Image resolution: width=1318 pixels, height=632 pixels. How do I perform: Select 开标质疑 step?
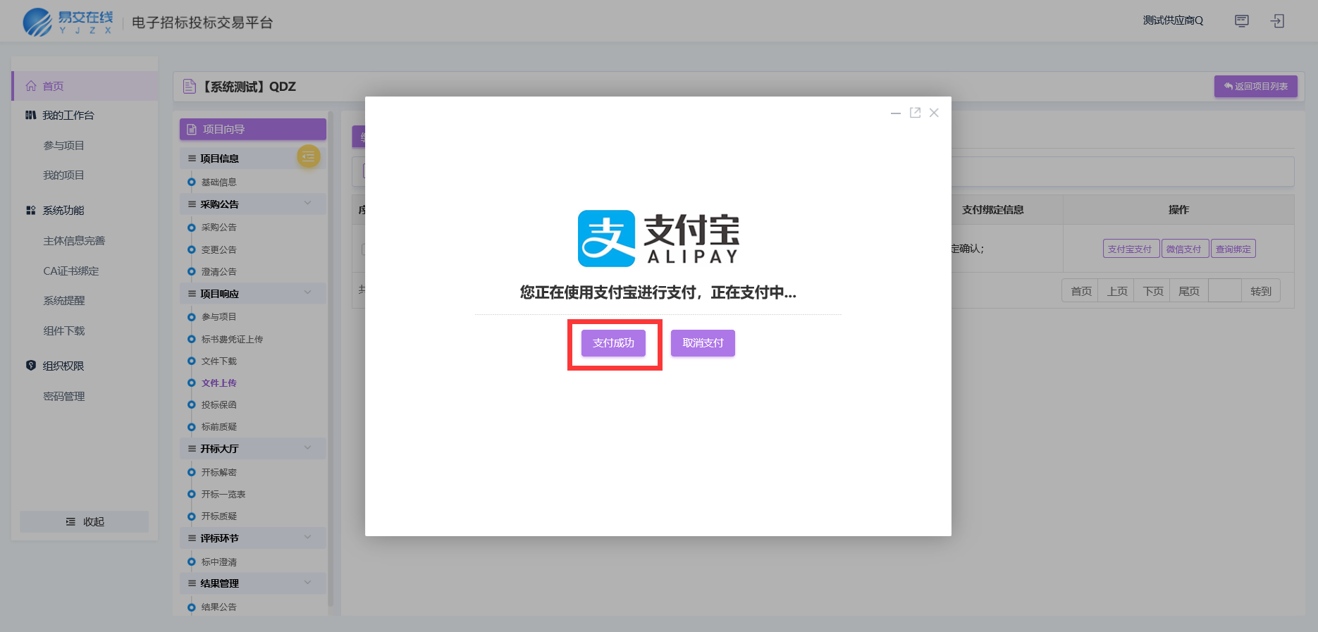218,516
